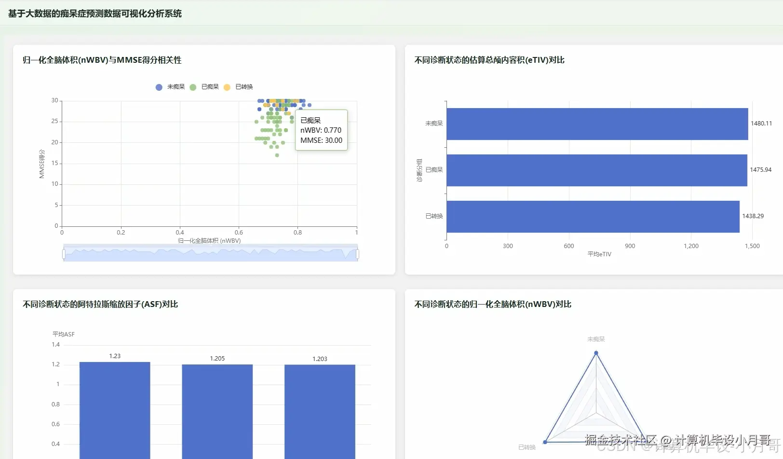Viewport: 783px width, 459px height.
Task: Click the 已转换 category label on eTIV chart
Action: click(x=434, y=216)
